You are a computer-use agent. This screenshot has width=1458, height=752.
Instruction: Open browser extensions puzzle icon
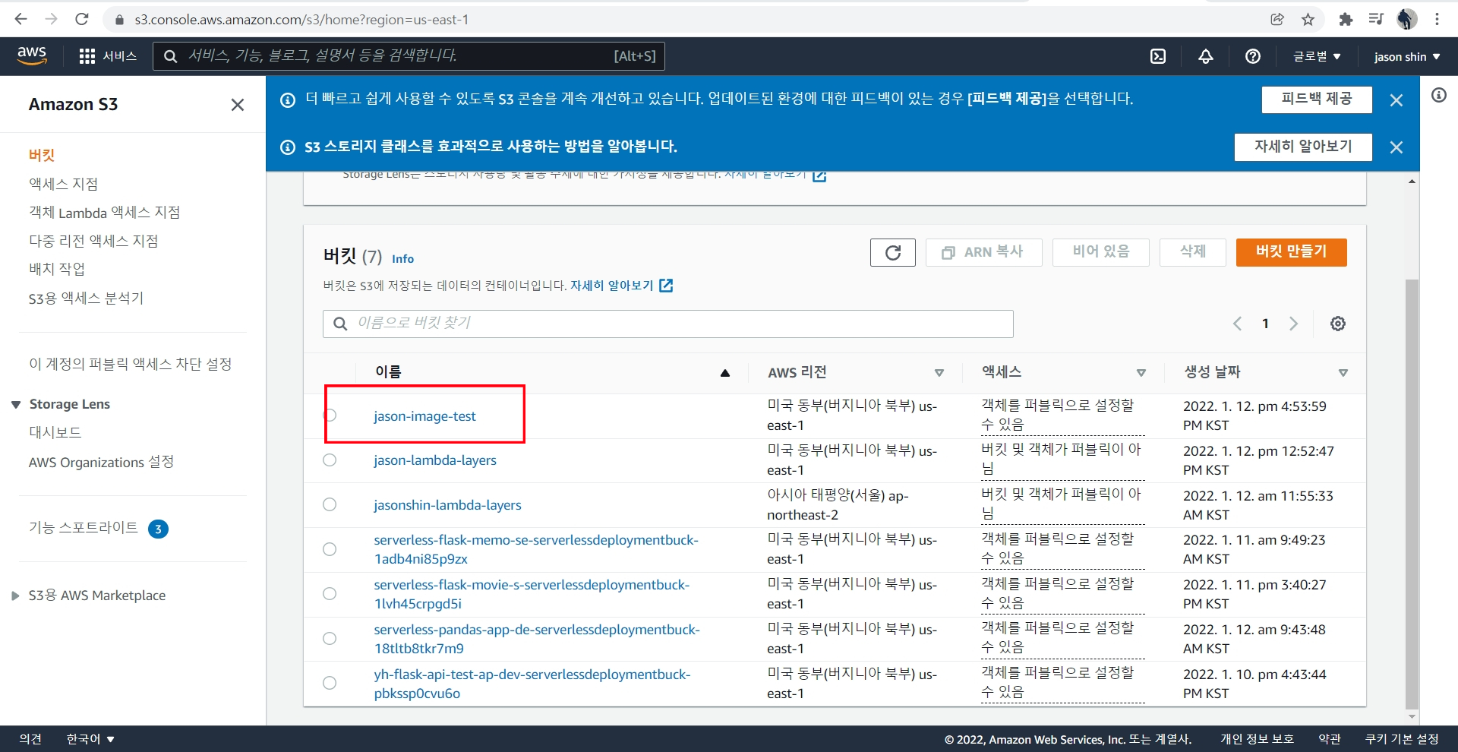pos(1346,20)
